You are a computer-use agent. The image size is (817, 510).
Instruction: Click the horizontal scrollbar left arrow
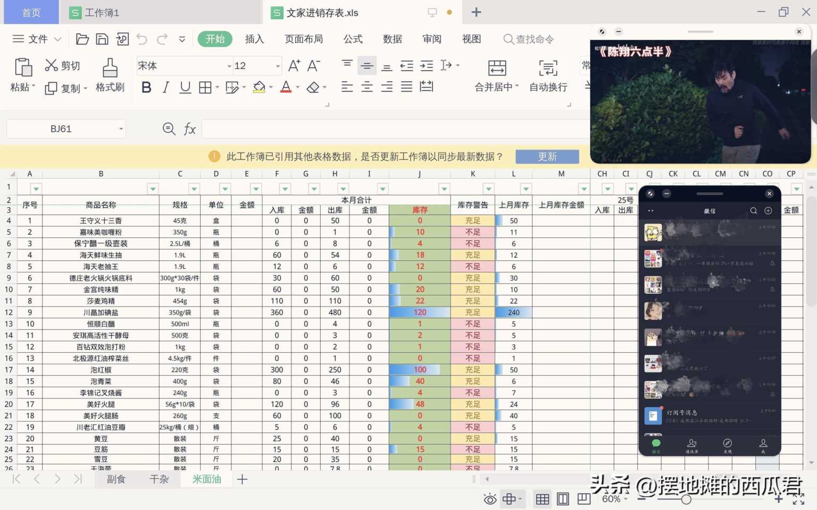point(487,479)
